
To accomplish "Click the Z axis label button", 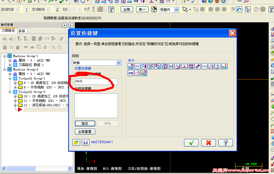I will (x=57, y=10).
